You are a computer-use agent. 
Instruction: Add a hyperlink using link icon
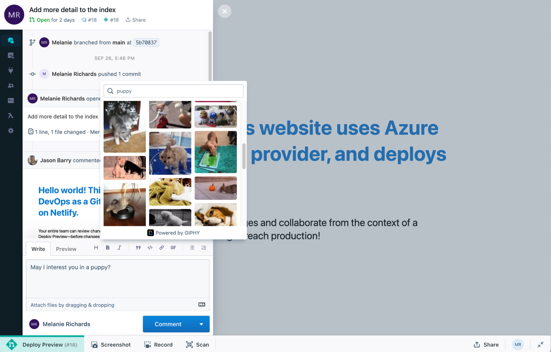click(x=162, y=248)
